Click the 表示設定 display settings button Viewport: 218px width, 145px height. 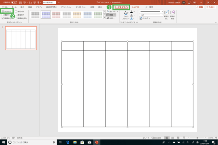tap(156, 138)
